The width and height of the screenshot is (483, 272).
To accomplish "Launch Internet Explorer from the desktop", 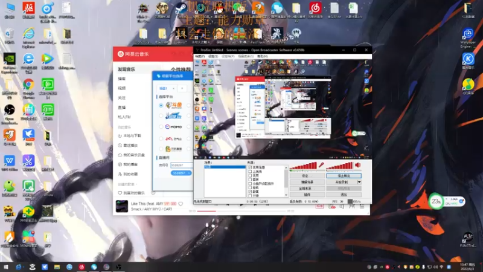I will tap(28, 36).
